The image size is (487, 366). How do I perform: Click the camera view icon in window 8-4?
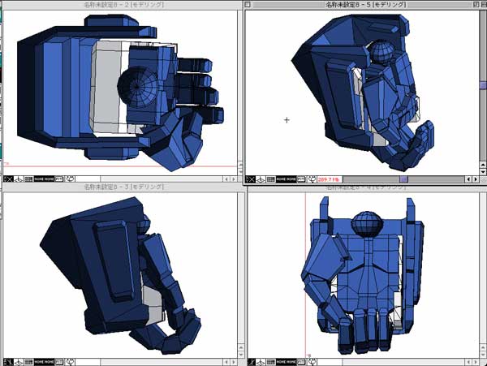(x=312, y=362)
